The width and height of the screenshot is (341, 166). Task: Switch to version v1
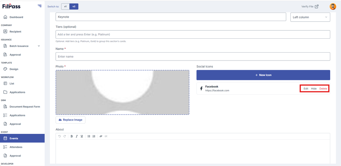tap(65, 6)
